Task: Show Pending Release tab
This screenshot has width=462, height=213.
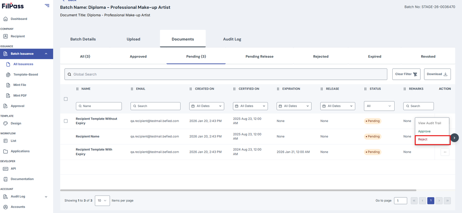Action: tap(259, 56)
